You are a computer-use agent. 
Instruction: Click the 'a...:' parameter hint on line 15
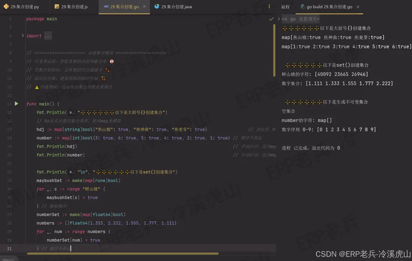click(72, 112)
